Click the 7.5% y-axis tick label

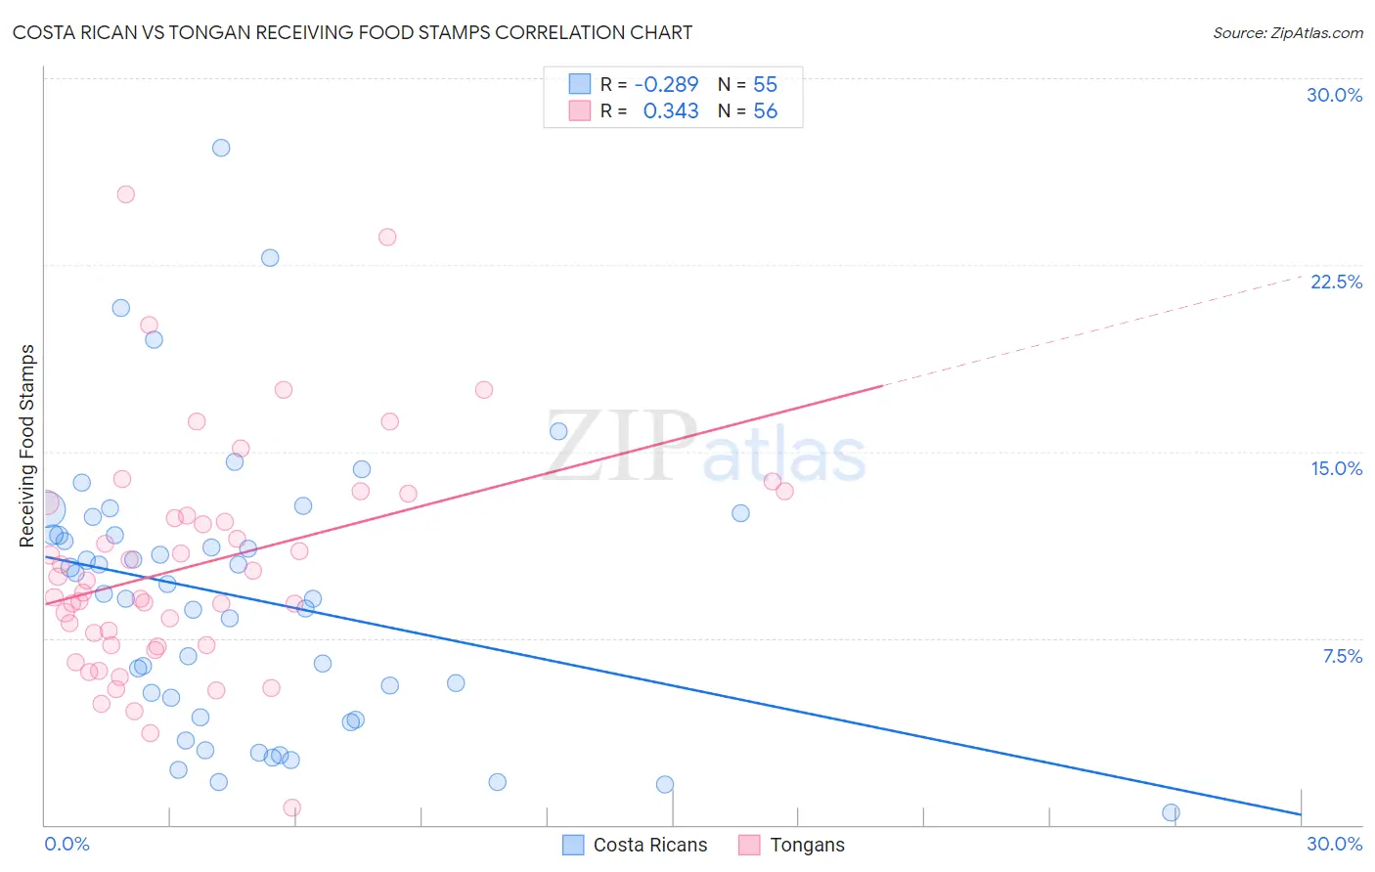pyautogui.click(x=1342, y=656)
